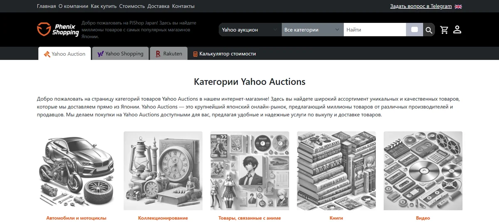Image resolution: width=499 pixels, height=222 pixels.
Task: Click the Rakuten R icon
Action: pyautogui.click(x=158, y=54)
